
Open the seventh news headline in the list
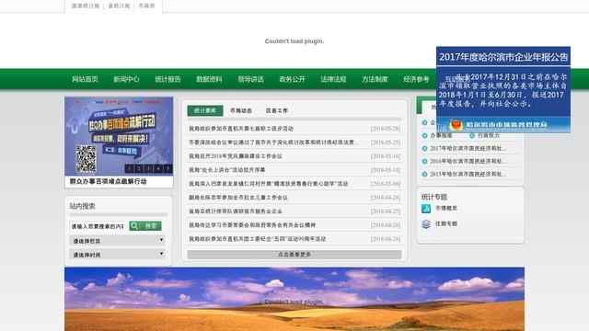pyautogui.click(x=236, y=211)
